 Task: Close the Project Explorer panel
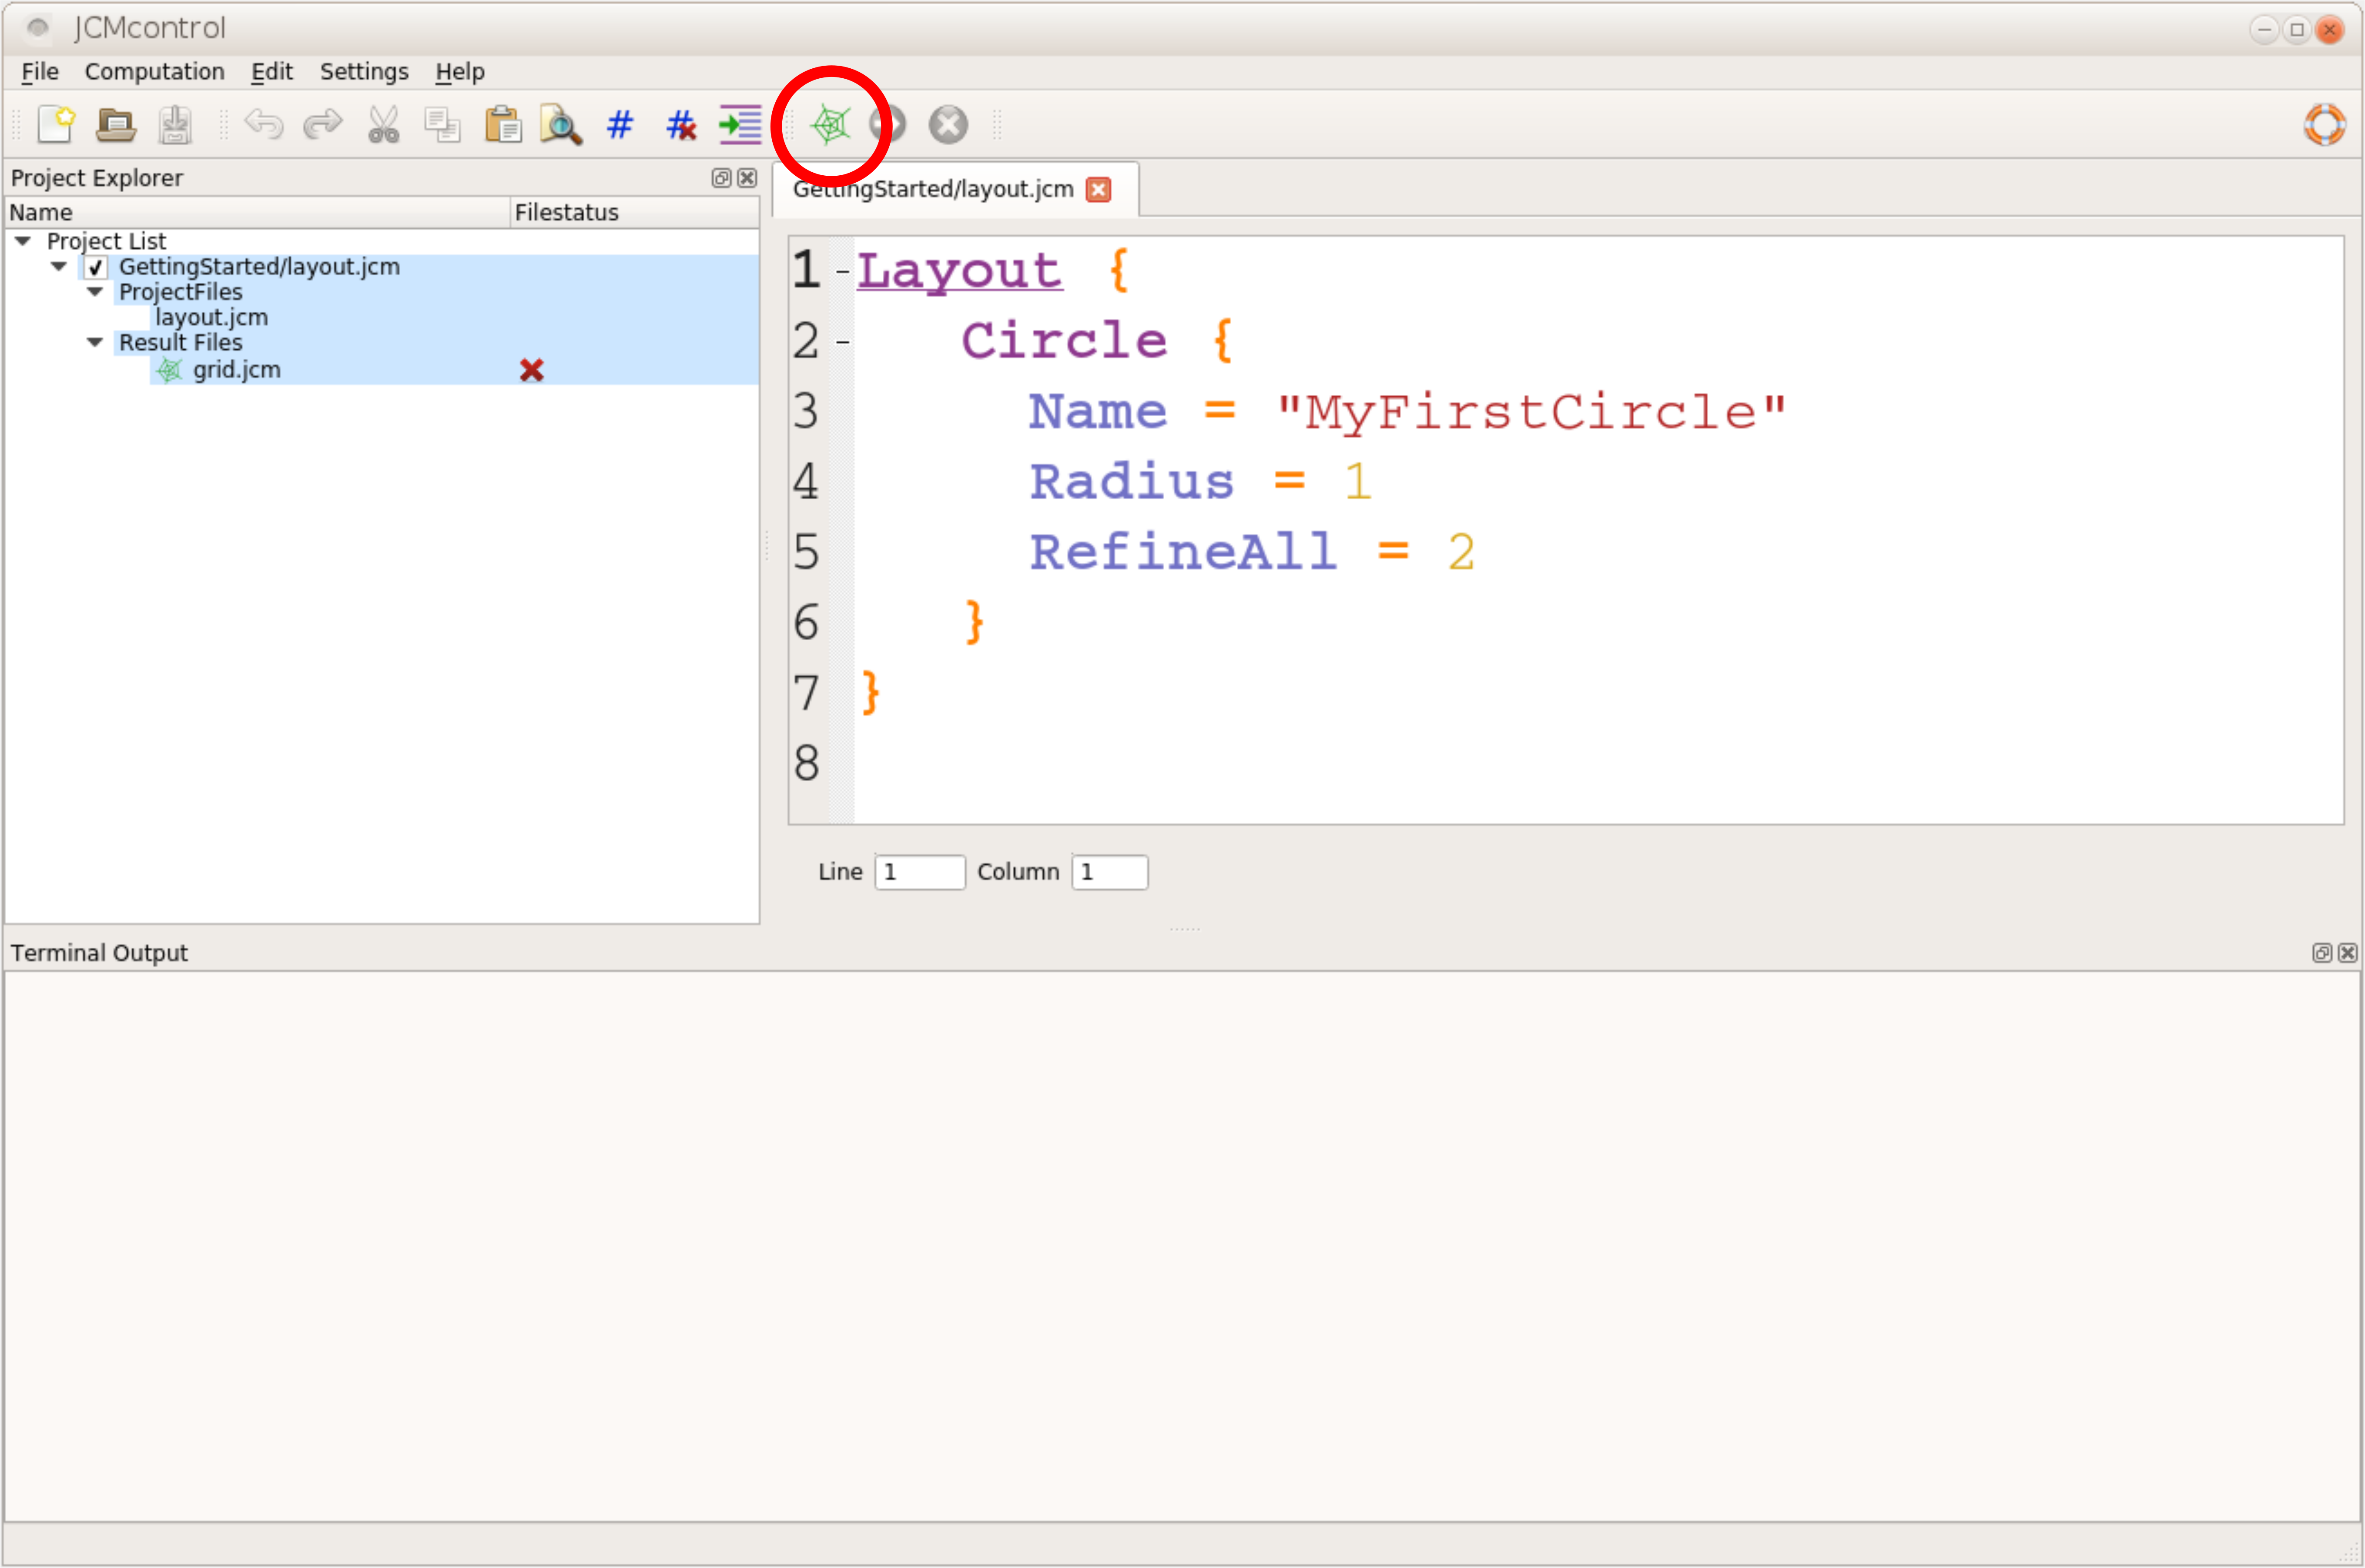pos(747,178)
